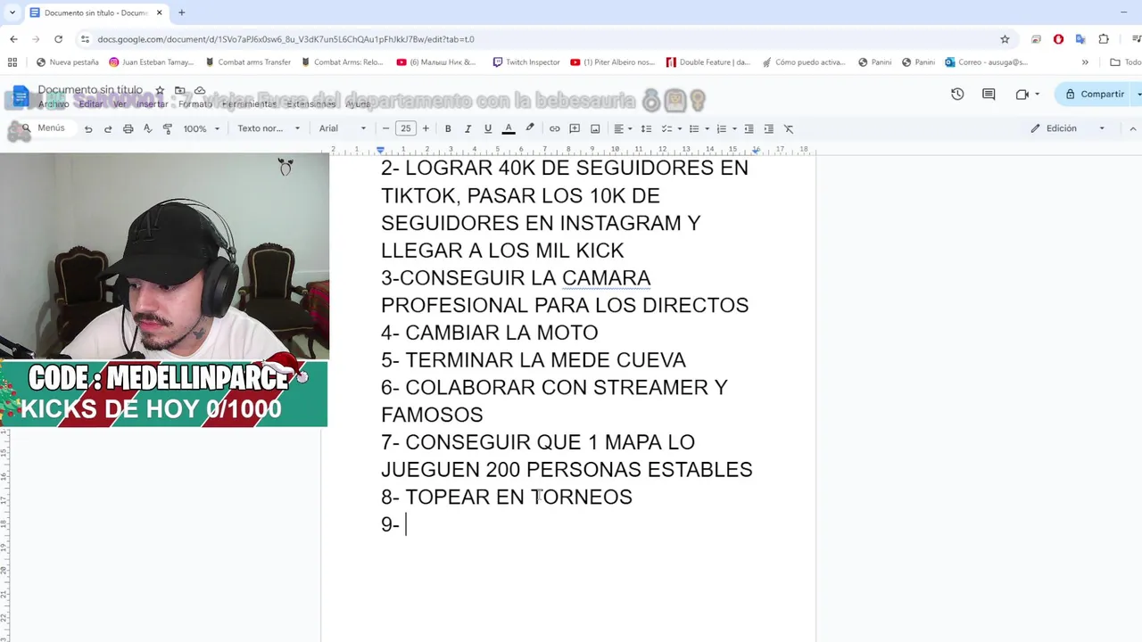Open the Editar menu
This screenshot has height=642, width=1142.
point(91,104)
